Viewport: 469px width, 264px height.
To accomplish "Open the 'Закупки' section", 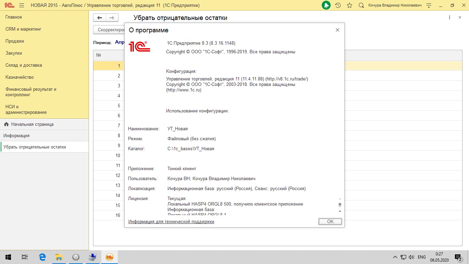I will 44,53.
